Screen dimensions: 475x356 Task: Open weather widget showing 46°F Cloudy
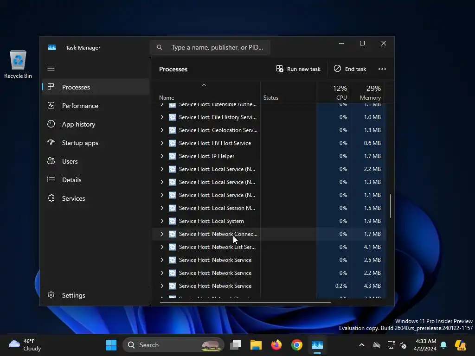coord(25,345)
